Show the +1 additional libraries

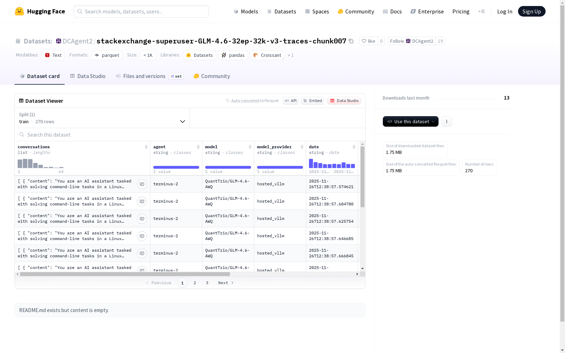pos(291,55)
